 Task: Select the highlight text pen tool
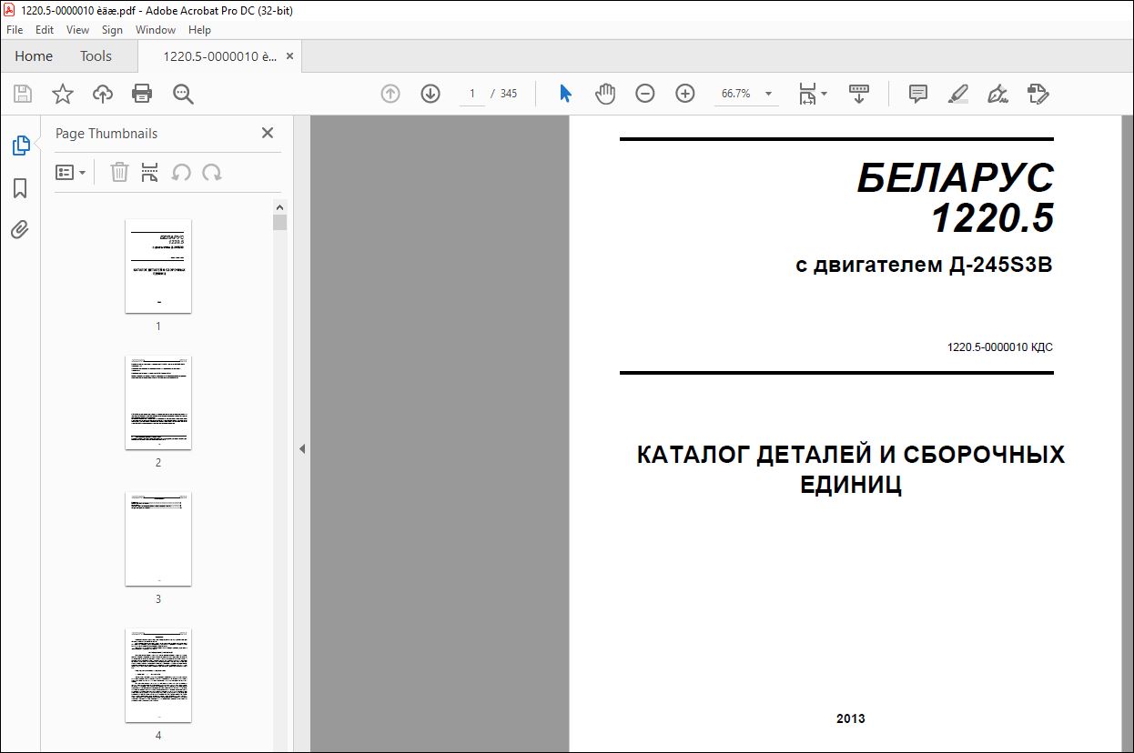pyautogui.click(x=958, y=94)
